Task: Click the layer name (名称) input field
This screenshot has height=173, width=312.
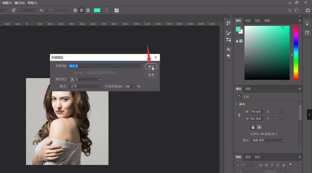Action: pos(105,66)
